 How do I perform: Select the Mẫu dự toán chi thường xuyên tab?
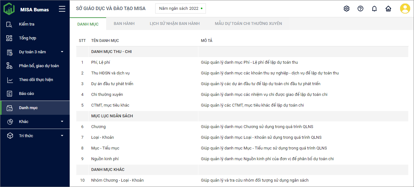pyautogui.click(x=248, y=24)
